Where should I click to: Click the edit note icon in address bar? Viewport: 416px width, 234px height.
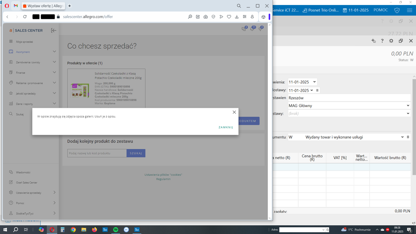point(198,17)
